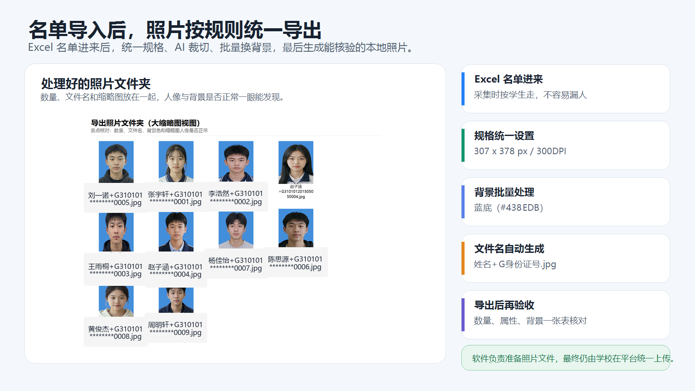Click the green note 软件负责准备照片文件
Image resolution: width=695 pixels, height=391 pixels.
pos(566,358)
